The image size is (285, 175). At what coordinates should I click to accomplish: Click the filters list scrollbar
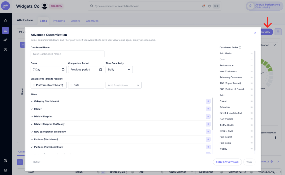(x=213, y=114)
